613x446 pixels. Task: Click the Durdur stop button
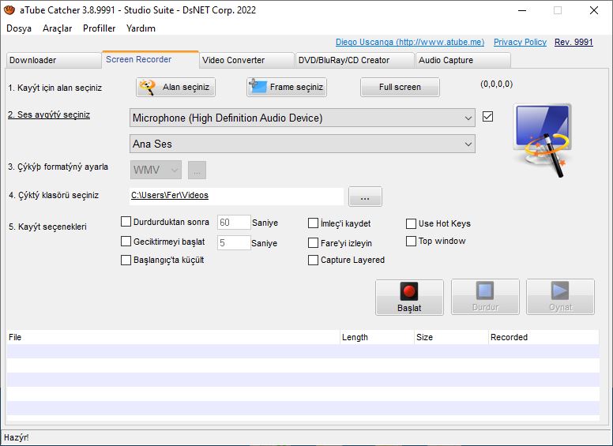click(485, 297)
